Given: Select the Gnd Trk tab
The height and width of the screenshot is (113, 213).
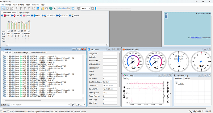Looking at the screenshot, I should [178, 78].
